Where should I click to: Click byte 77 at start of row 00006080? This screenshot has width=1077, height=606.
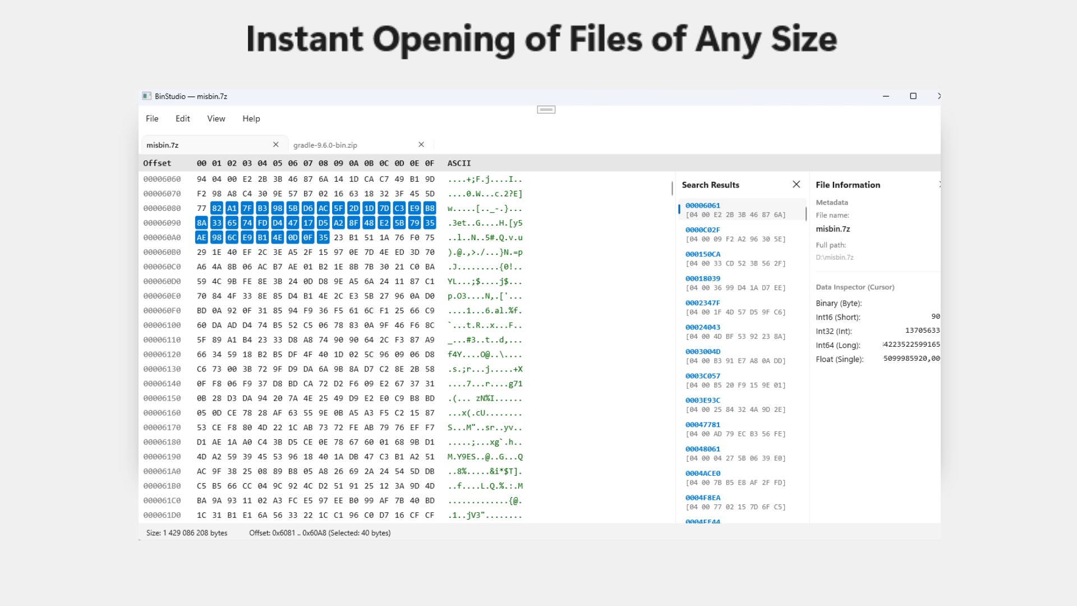coord(201,208)
